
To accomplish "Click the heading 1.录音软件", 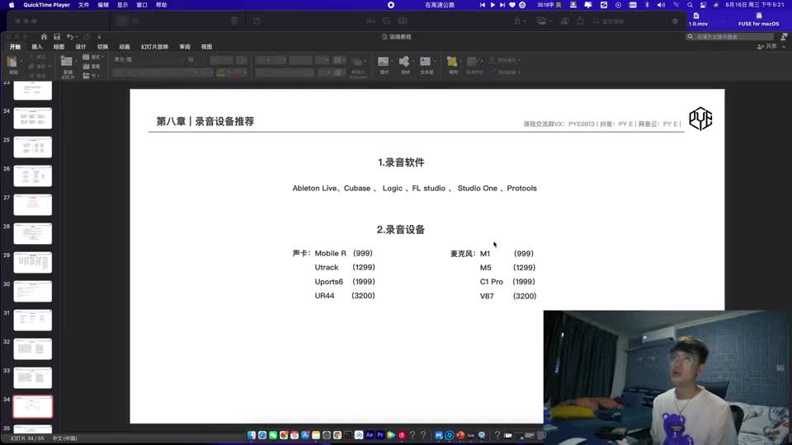I will pyautogui.click(x=401, y=162).
